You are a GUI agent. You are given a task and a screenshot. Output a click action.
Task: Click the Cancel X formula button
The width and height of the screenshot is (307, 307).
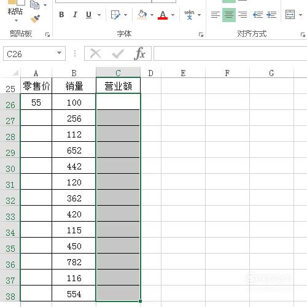tap(95, 53)
